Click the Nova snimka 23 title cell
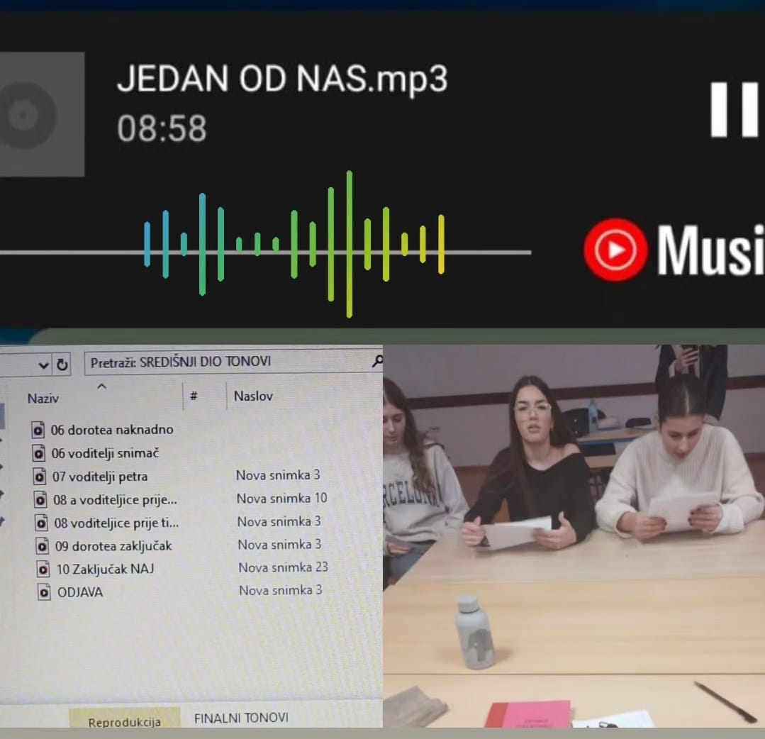This screenshot has height=739, width=765. tap(284, 567)
